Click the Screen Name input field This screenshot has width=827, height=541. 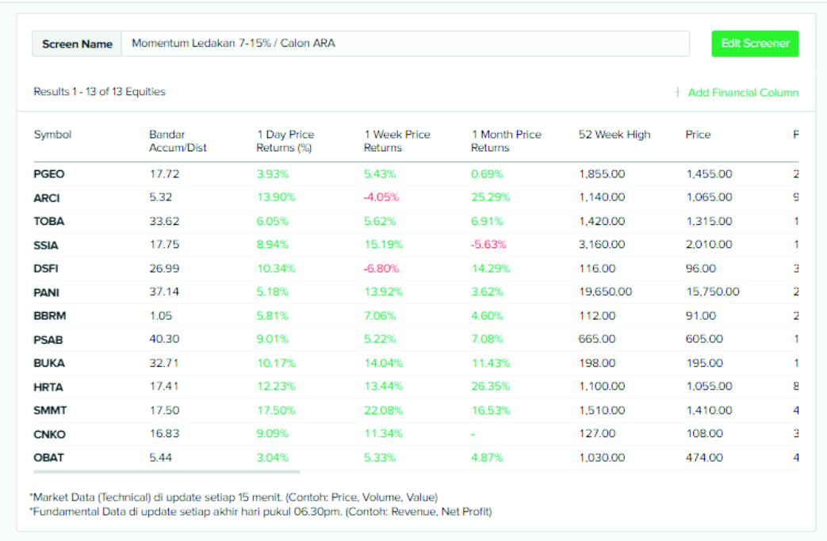(404, 44)
